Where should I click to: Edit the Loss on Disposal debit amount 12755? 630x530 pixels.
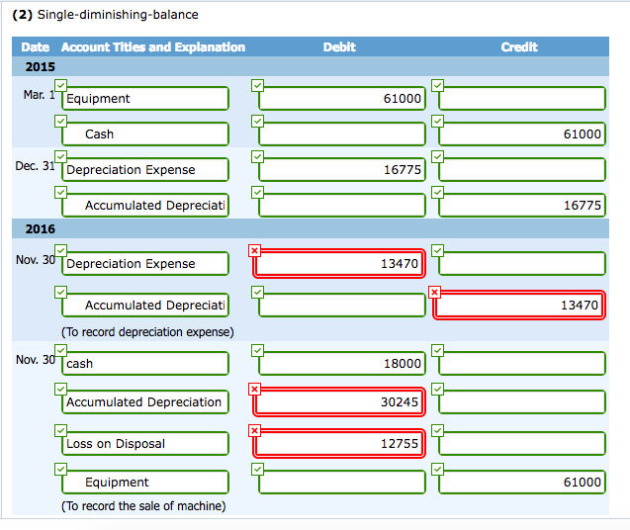click(x=341, y=444)
